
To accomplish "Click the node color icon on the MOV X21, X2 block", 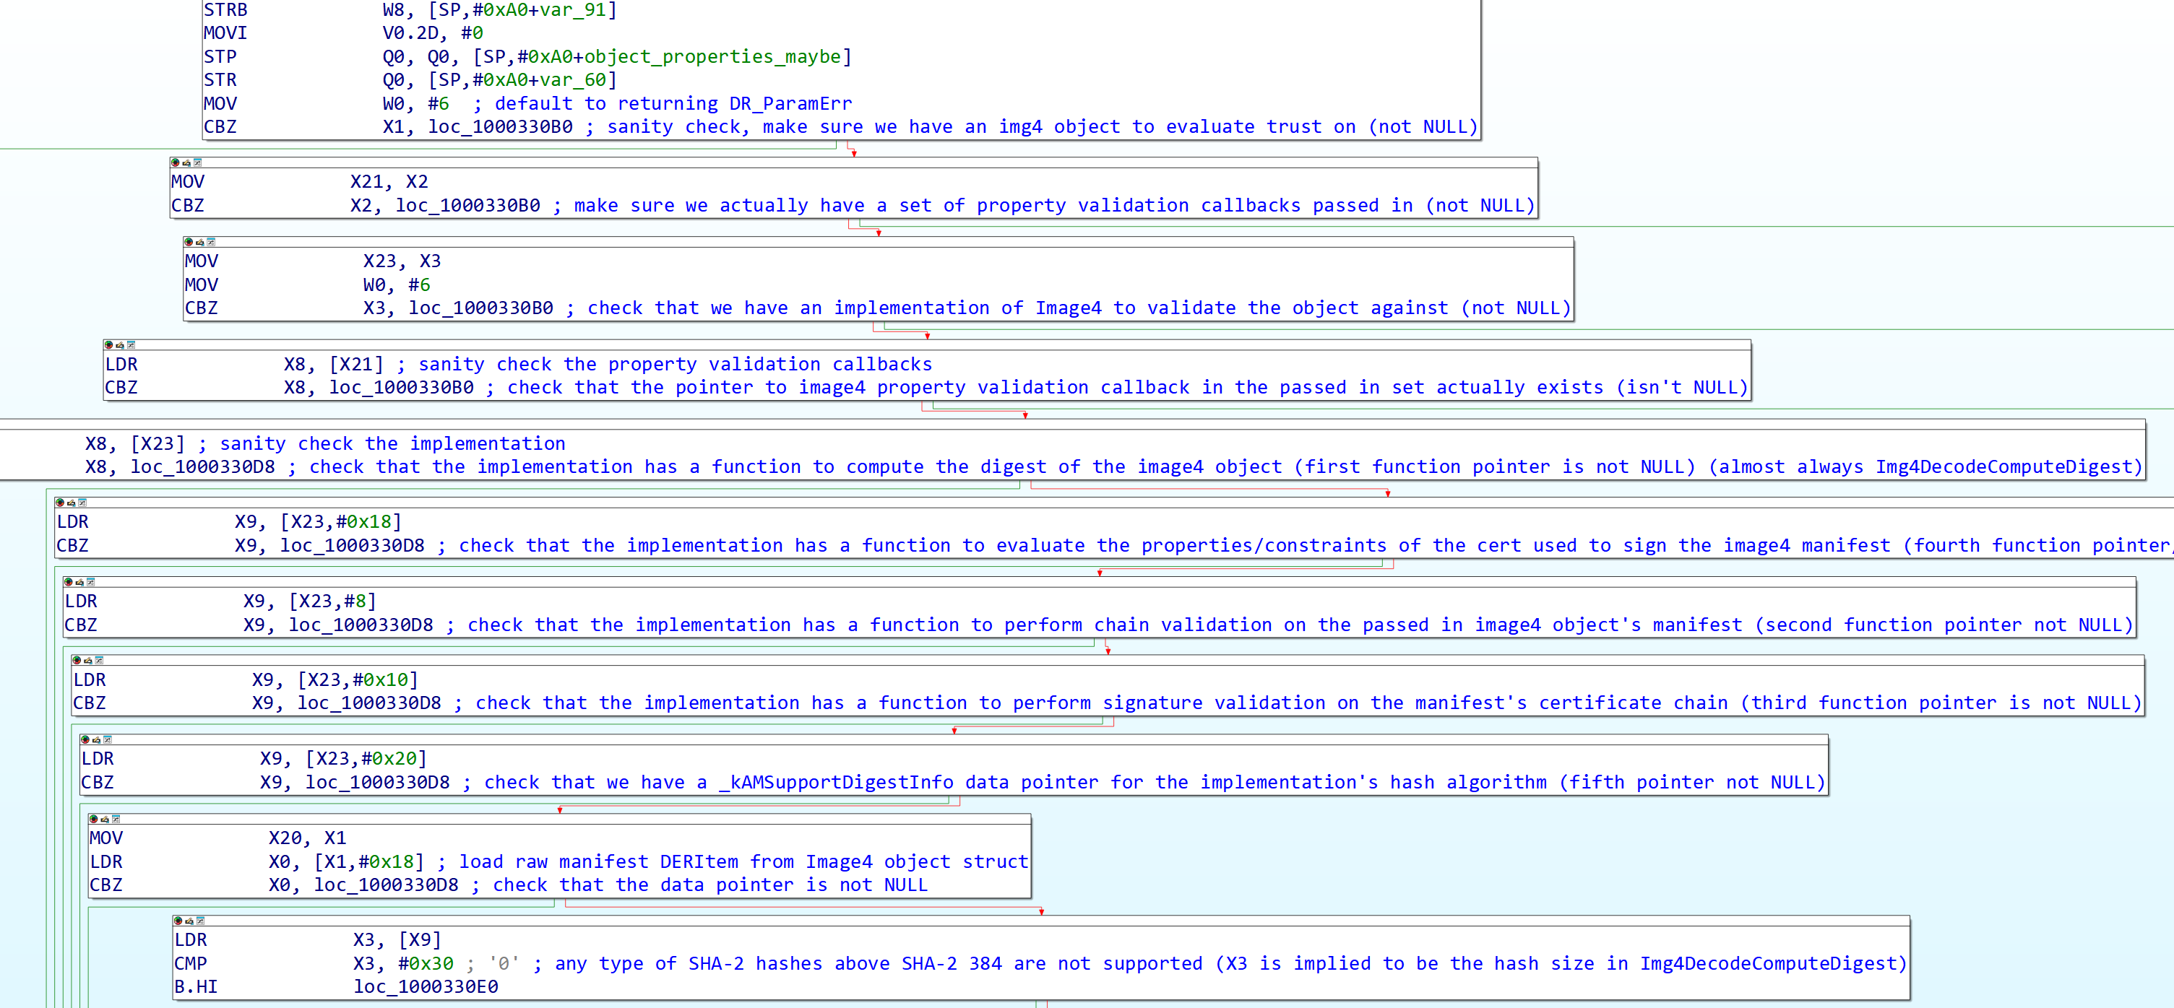I will [176, 162].
